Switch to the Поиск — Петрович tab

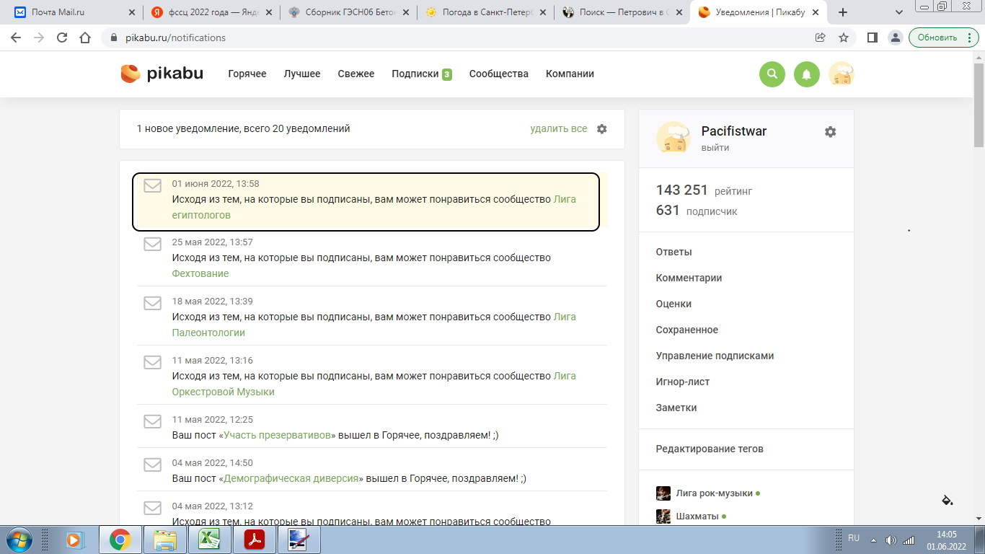click(x=622, y=12)
